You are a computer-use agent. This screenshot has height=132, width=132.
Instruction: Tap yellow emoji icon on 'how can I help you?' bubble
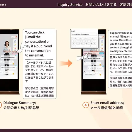(13, 74)
